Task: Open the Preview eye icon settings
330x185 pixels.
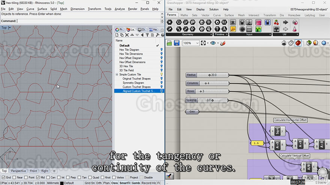Action: [x=213, y=43]
